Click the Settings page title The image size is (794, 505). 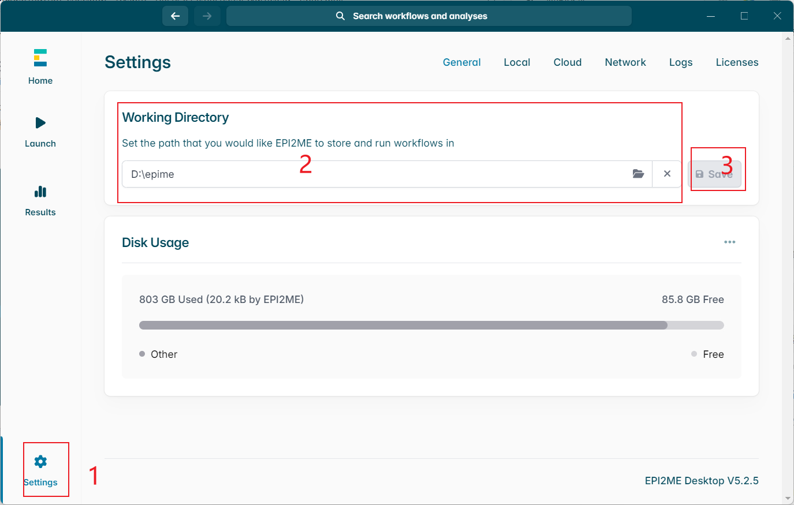tap(137, 62)
